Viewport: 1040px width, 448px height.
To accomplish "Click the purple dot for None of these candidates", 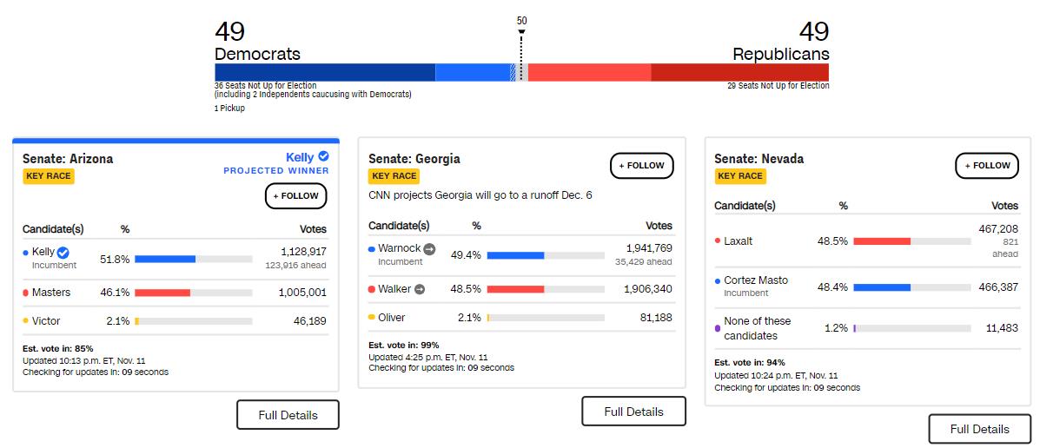I will click(717, 328).
